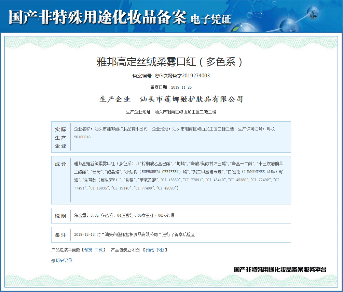Click the 成分 section label
The image size is (343, 292).
tap(60, 164)
